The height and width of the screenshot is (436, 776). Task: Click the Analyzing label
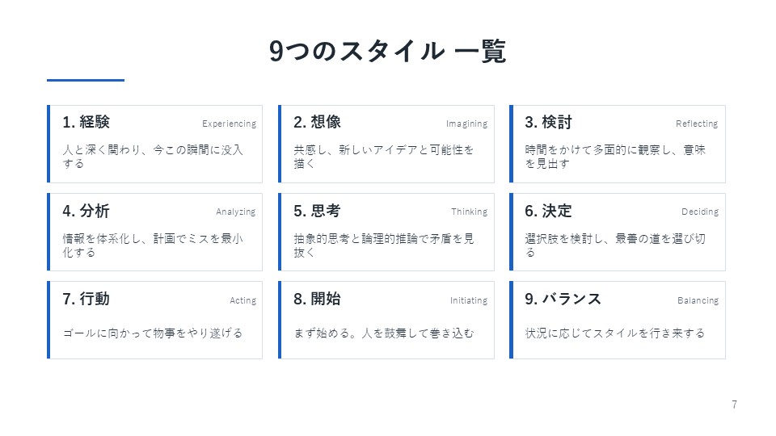click(x=235, y=212)
